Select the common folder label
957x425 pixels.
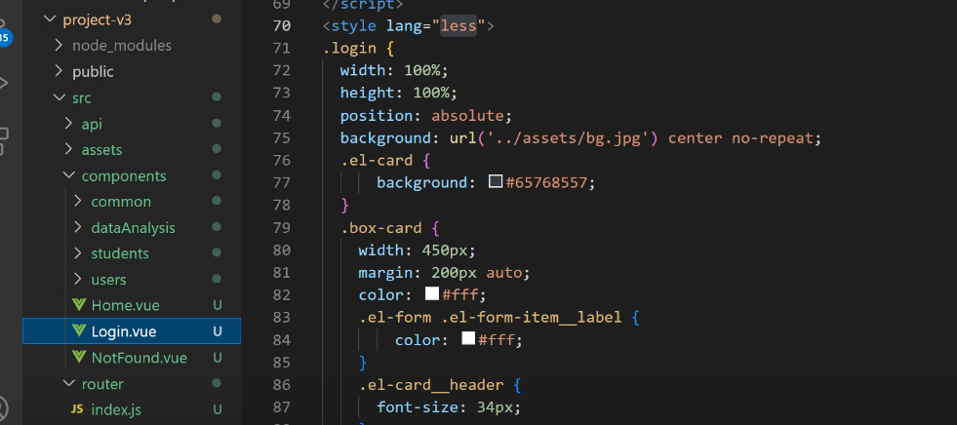[x=121, y=202]
